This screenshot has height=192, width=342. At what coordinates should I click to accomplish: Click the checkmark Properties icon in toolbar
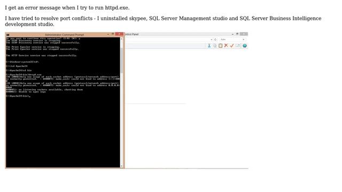pos(231,45)
